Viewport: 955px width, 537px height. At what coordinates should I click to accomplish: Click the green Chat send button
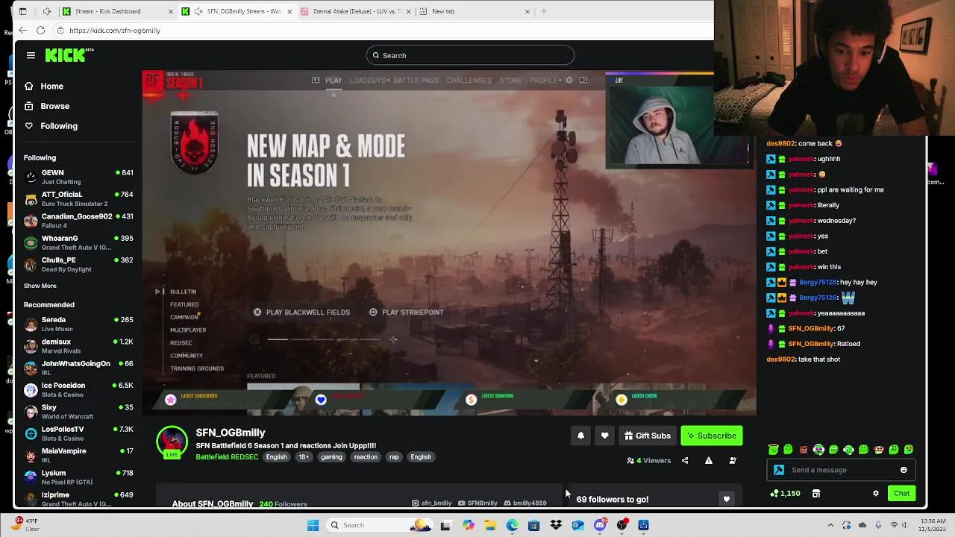pos(901,493)
